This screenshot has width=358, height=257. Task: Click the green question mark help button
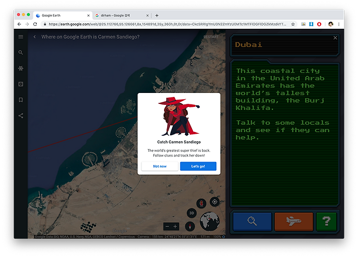coord(327,221)
